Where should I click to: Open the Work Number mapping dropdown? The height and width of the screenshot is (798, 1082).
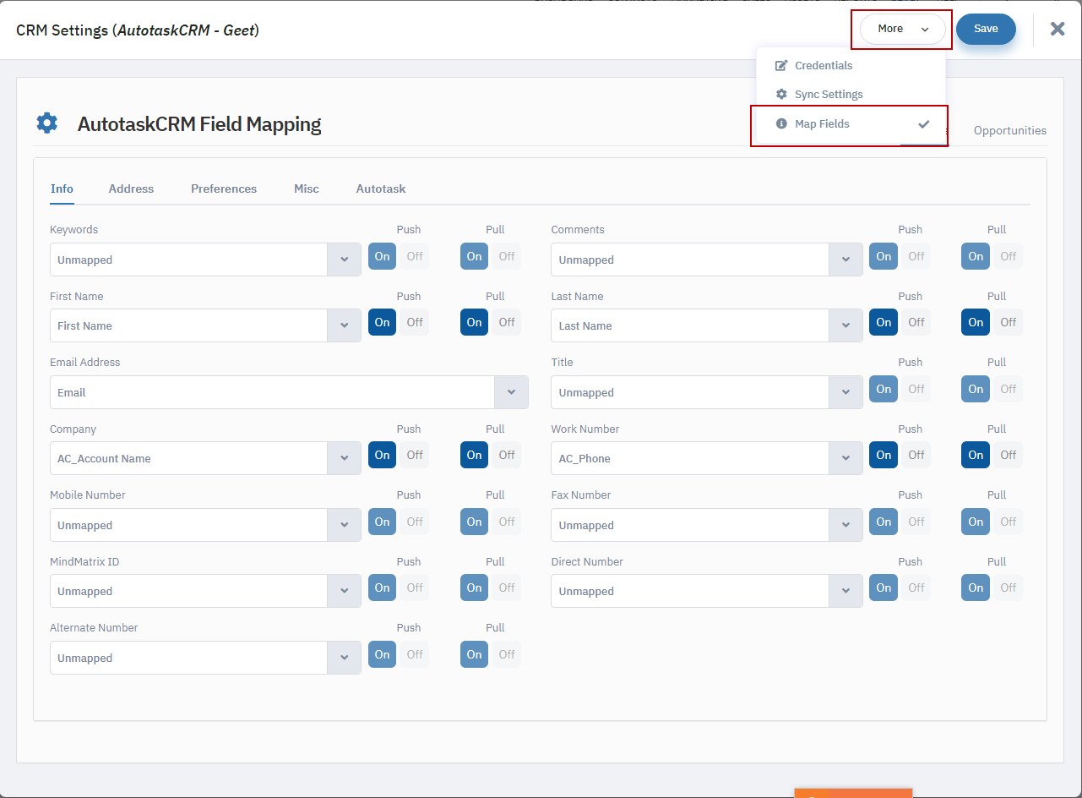[x=845, y=458]
